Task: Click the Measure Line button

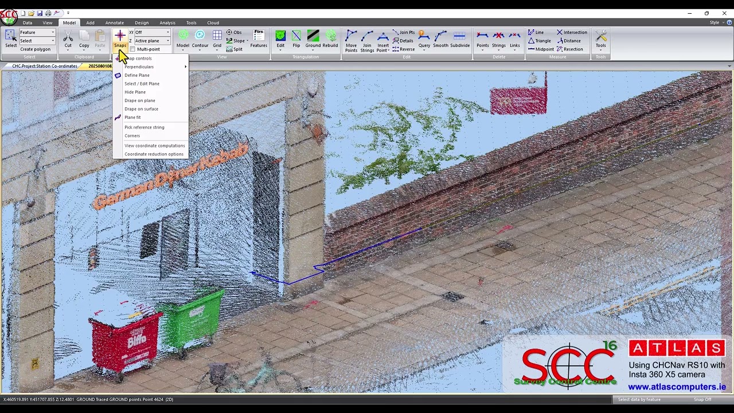Action: pos(536,32)
